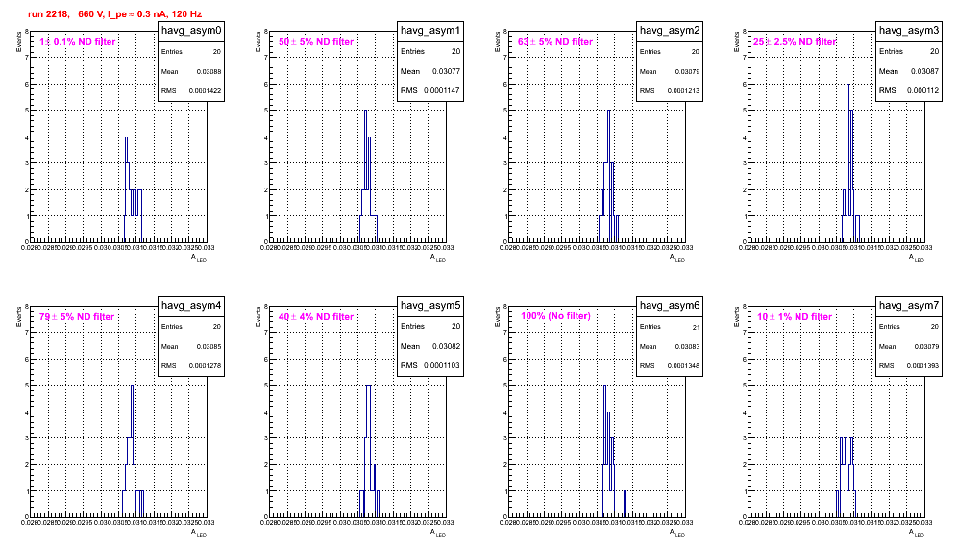The image size is (957, 550).
Task: Click the RMS value 0.0001422
Action: 205,91
